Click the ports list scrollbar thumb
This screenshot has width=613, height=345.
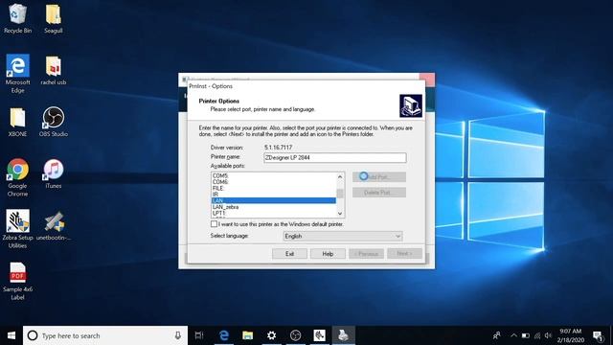pyautogui.click(x=340, y=194)
